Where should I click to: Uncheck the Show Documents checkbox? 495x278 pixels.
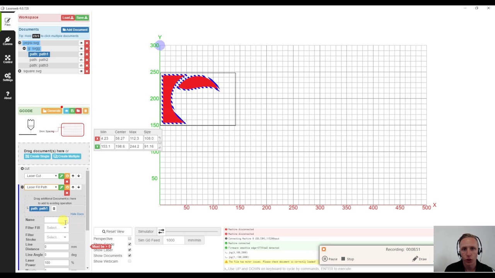130,256
